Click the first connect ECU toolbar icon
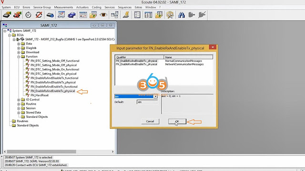The height and width of the screenshot is (171, 305). coord(7,15)
